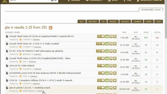Click uploader crown icon next to rock840 in Mr DJ row

click(x=20, y=39)
